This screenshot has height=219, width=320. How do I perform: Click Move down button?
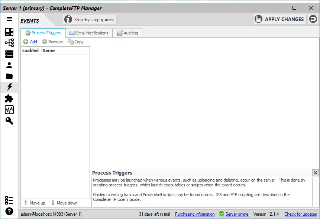click(x=64, y=203)
